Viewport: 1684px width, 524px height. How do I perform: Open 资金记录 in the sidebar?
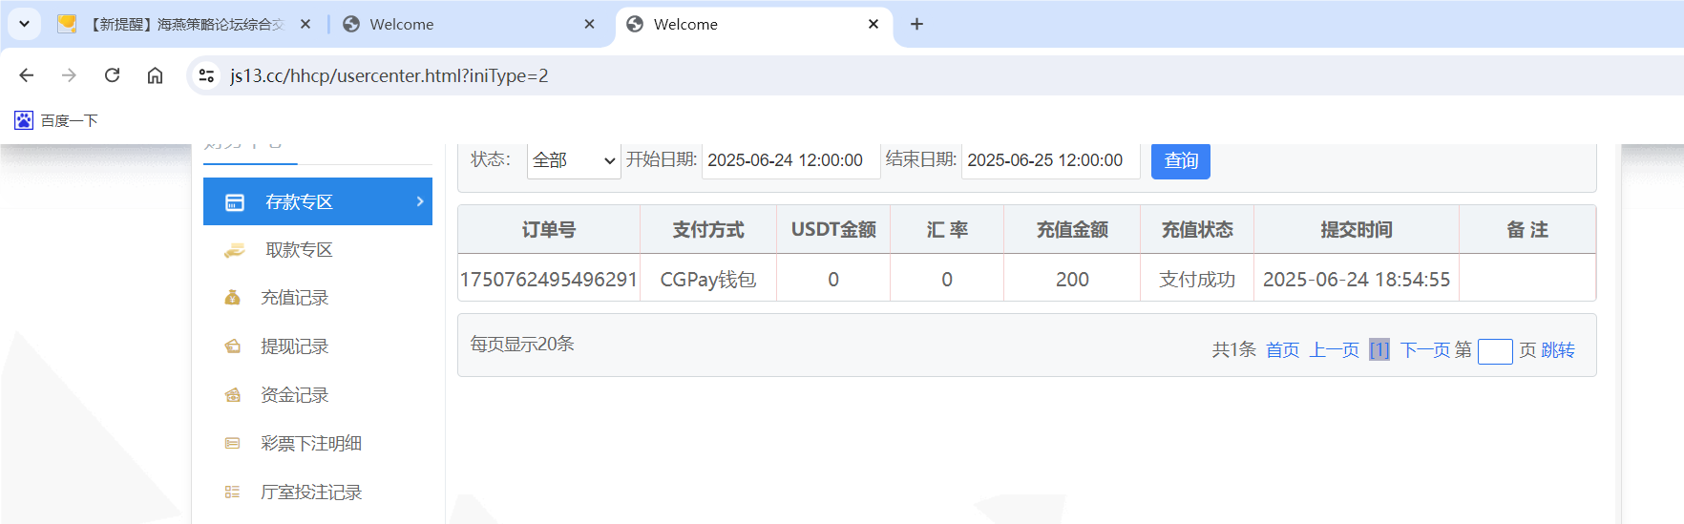point(294,395)
